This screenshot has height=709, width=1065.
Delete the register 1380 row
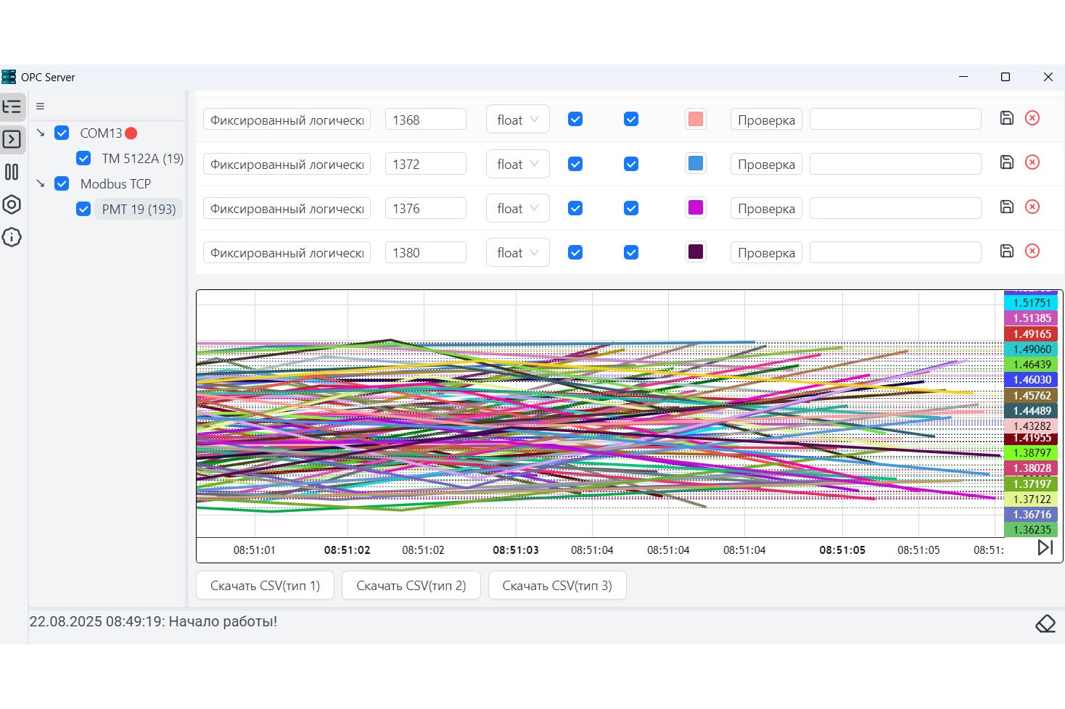(1032, 251)
